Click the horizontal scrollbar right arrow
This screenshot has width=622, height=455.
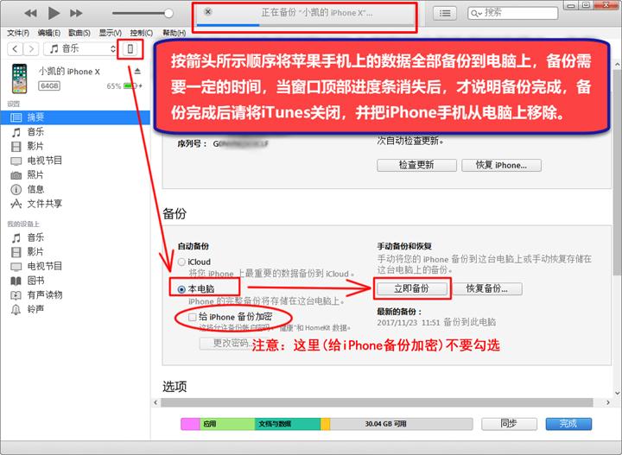pos(607,402)
